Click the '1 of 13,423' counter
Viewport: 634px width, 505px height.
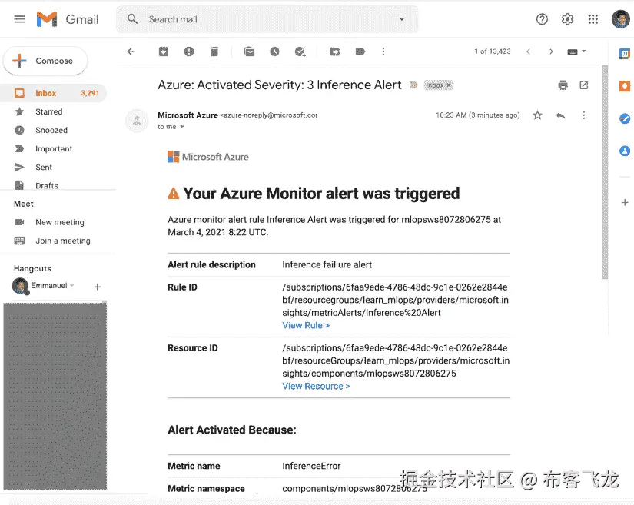(x=492, y=51)
